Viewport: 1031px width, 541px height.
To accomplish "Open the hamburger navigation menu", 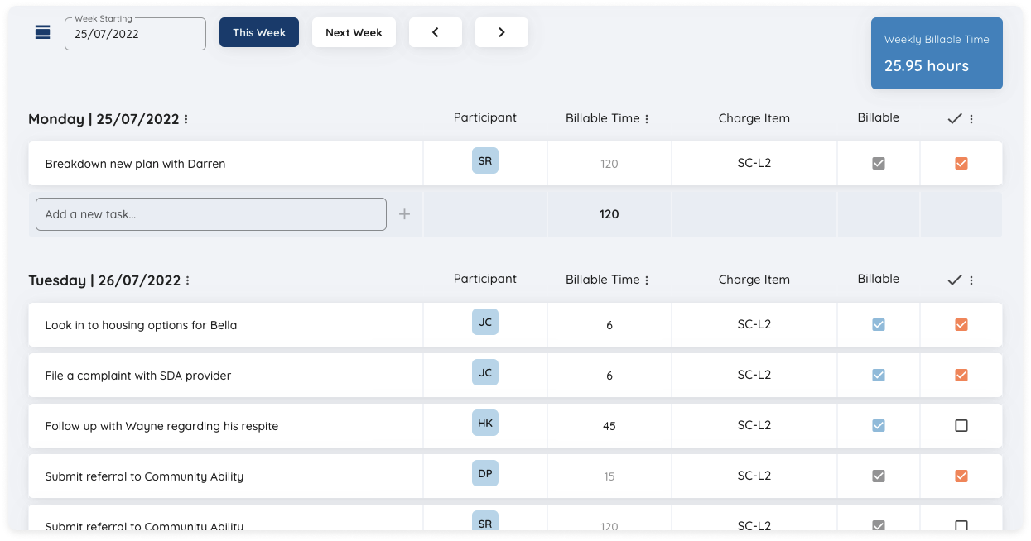I will 42,31.
